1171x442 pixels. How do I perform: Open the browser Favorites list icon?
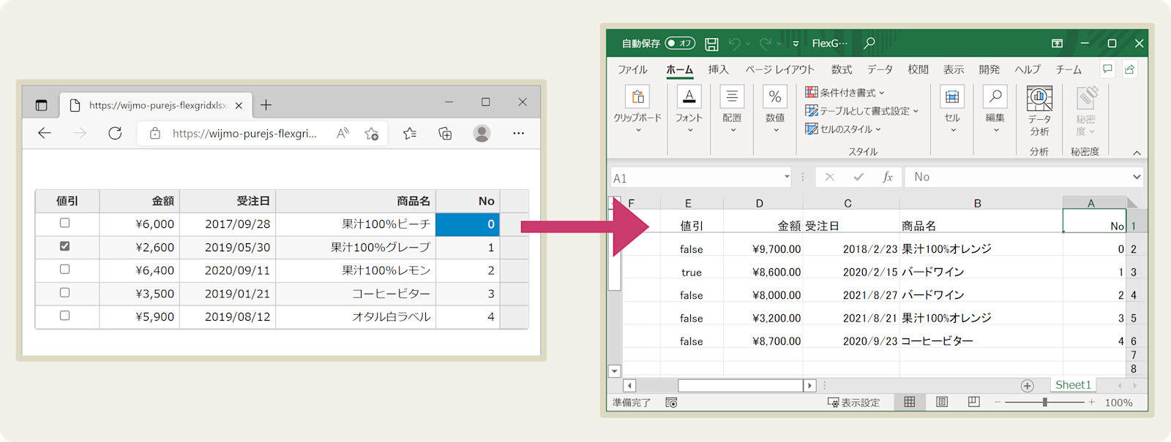(410, 133)
